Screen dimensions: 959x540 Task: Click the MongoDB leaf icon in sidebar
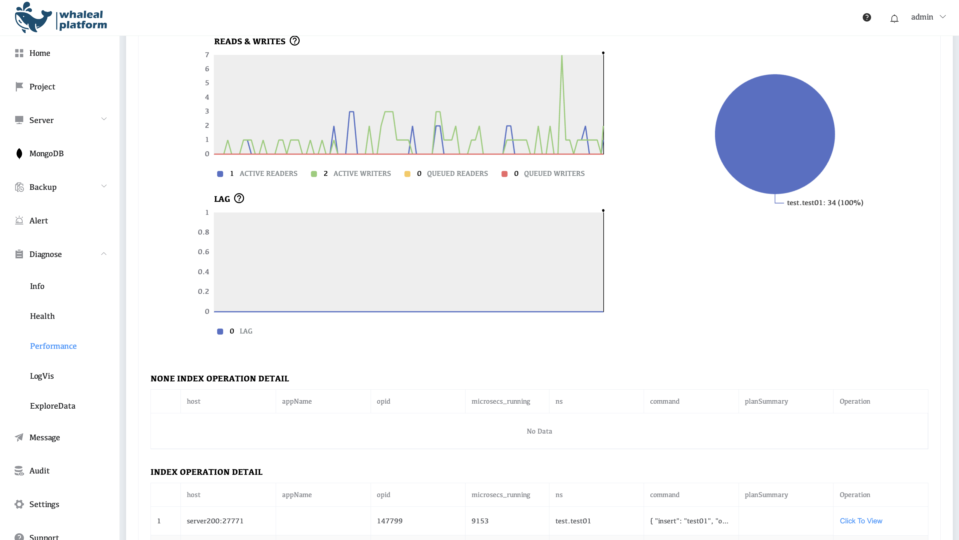[19, 154]
